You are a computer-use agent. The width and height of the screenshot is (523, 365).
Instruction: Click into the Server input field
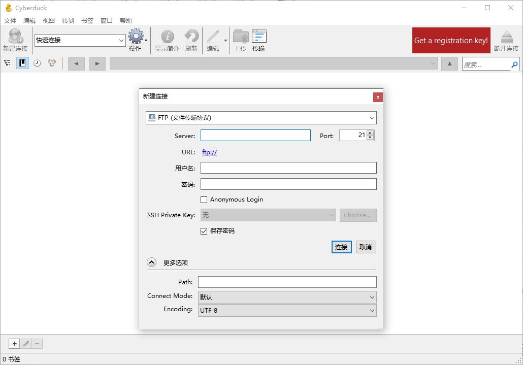coord(255,136)
